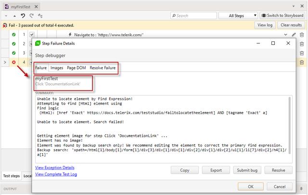
Task: Copy the failure summary
Action: 185,170
